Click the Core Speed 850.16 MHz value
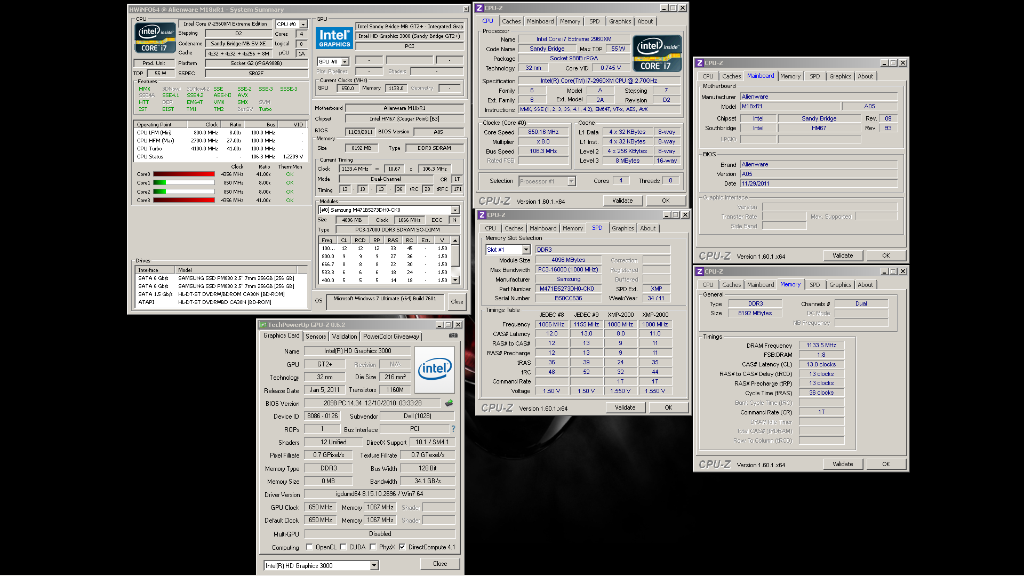The image size is (1024, 576). pos(543,132)
